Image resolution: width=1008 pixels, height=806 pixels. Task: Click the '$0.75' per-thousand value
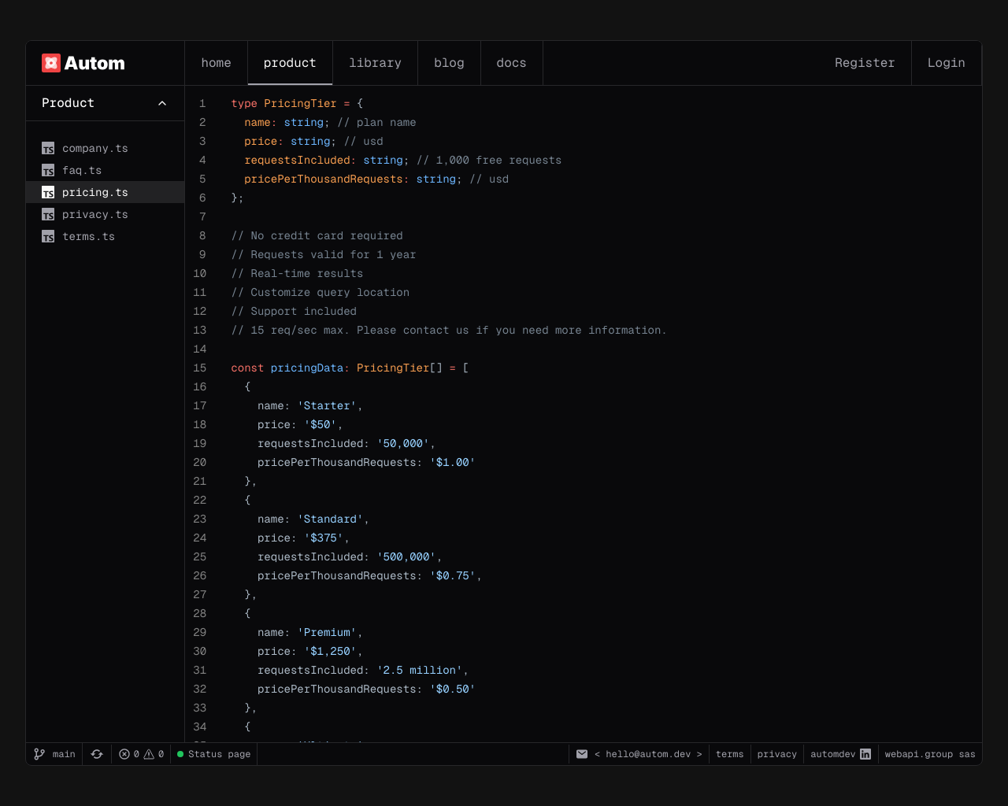tap(453, 575)
